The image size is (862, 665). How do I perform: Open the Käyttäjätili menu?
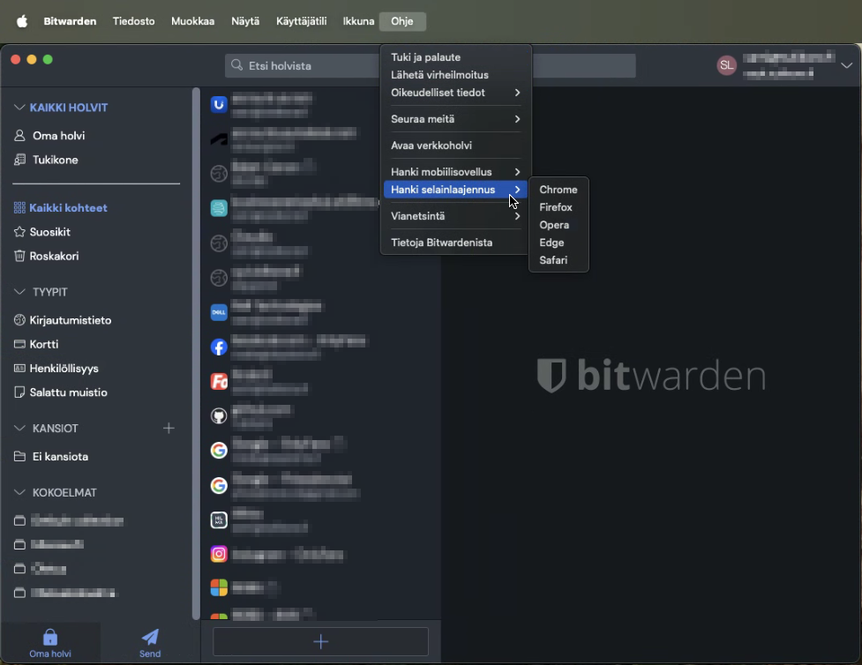[301, 21]
